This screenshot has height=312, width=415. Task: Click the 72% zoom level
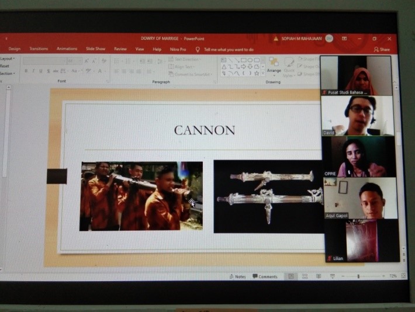tap(393, 276)
